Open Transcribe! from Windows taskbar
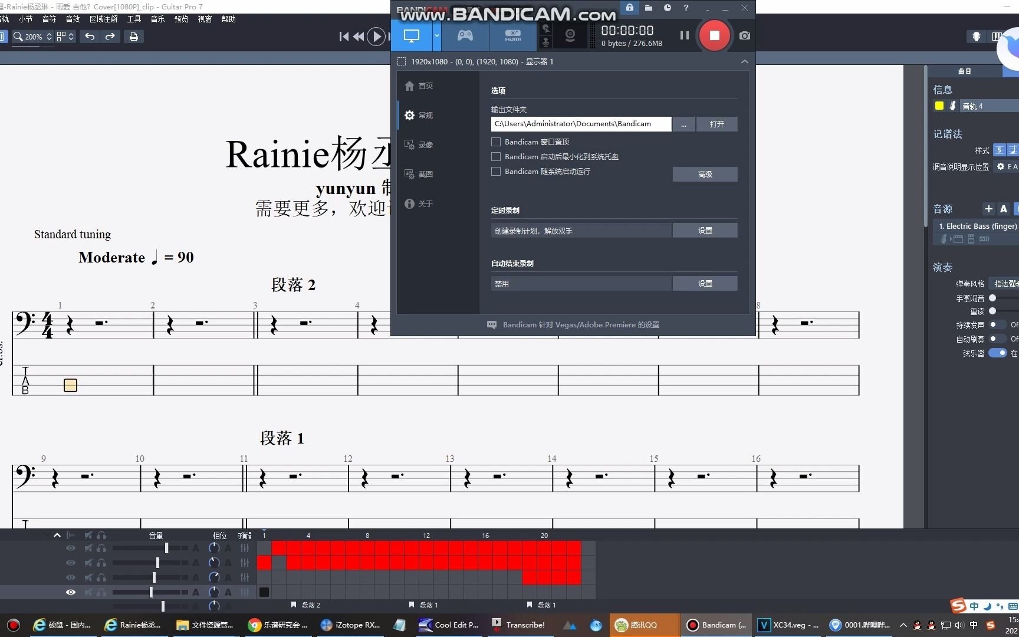The image size is (1019, 637). 520,625
